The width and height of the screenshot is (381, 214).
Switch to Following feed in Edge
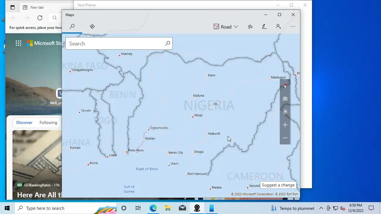tap(48, 122)
